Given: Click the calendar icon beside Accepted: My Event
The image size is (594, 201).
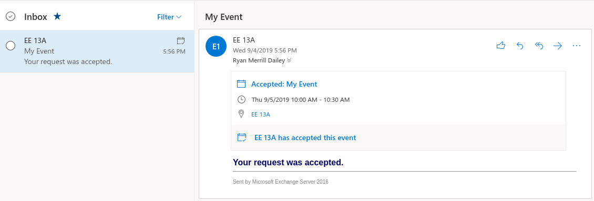Looking at the screenshot, I should coord(241,84).
